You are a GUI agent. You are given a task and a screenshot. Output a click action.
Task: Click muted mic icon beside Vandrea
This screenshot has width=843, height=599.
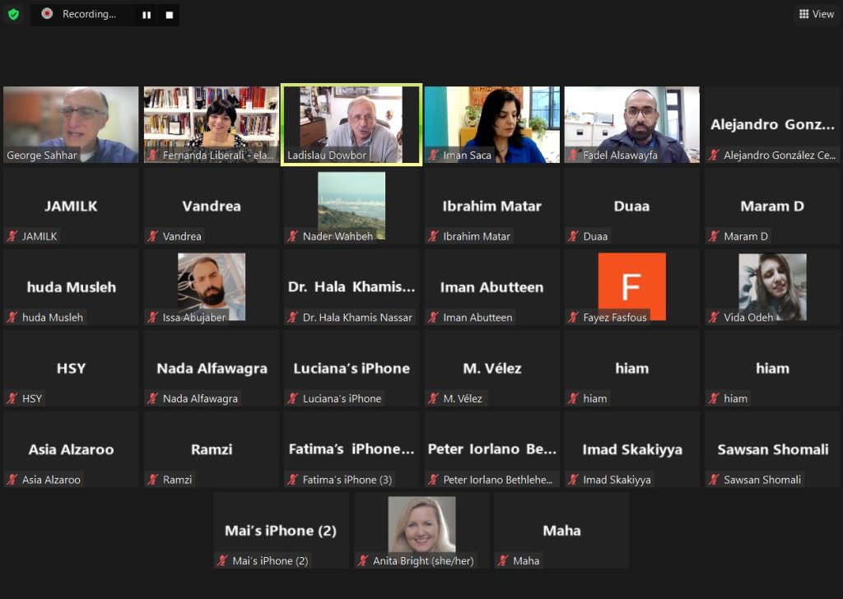[x=153, y=236]
